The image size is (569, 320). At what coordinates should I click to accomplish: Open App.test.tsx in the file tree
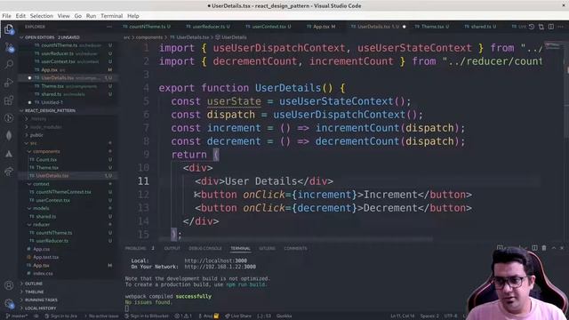45,257
